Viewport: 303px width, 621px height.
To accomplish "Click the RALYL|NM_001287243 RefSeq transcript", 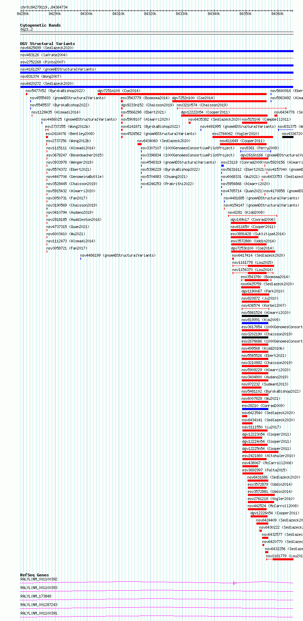I will [157, 607].
